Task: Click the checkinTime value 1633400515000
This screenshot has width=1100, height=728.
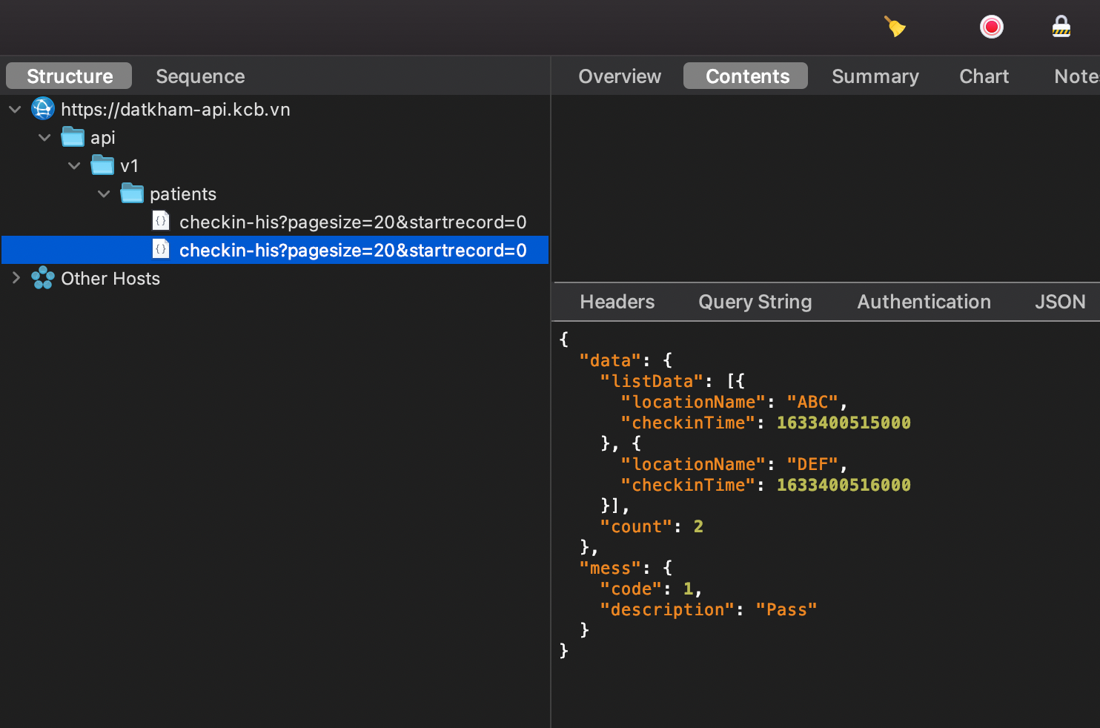Action: [x=844, y=423]
